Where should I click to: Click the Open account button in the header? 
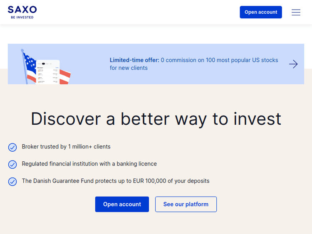(x=261, y=12)
